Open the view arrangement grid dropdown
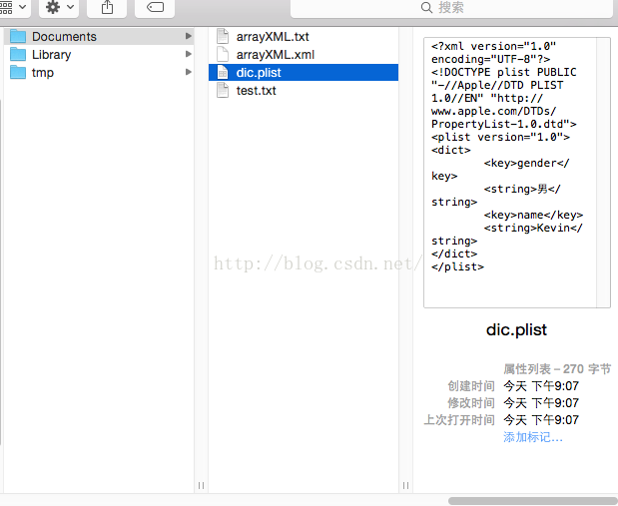This screenshot has height=506, width=618. point(14,7)
